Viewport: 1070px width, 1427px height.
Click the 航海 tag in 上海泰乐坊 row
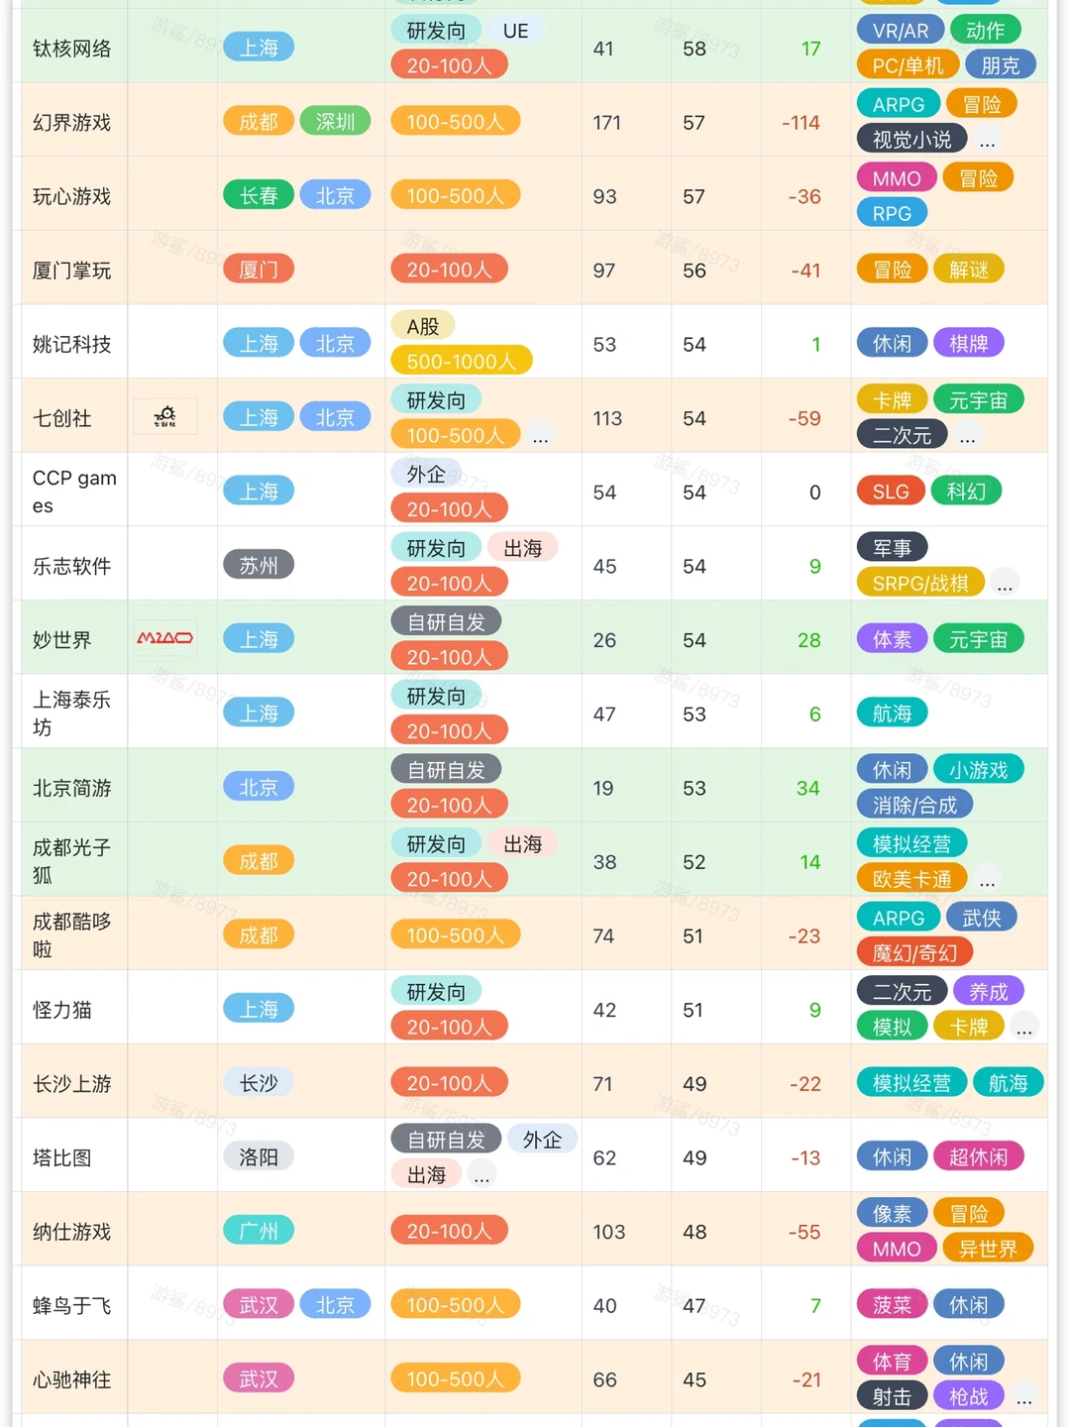tap(892, 713)
